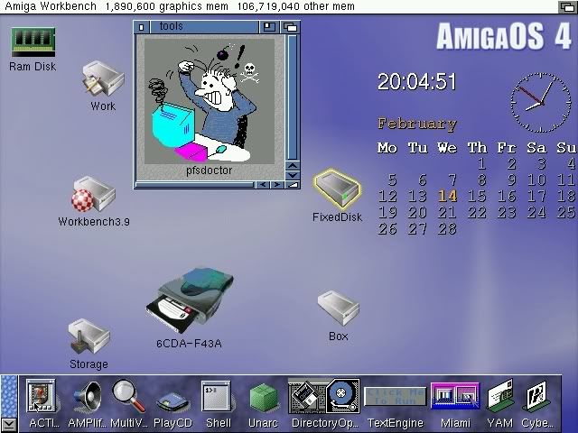Launch DirectoryOpus floppy icon in dock

[307, 396]
